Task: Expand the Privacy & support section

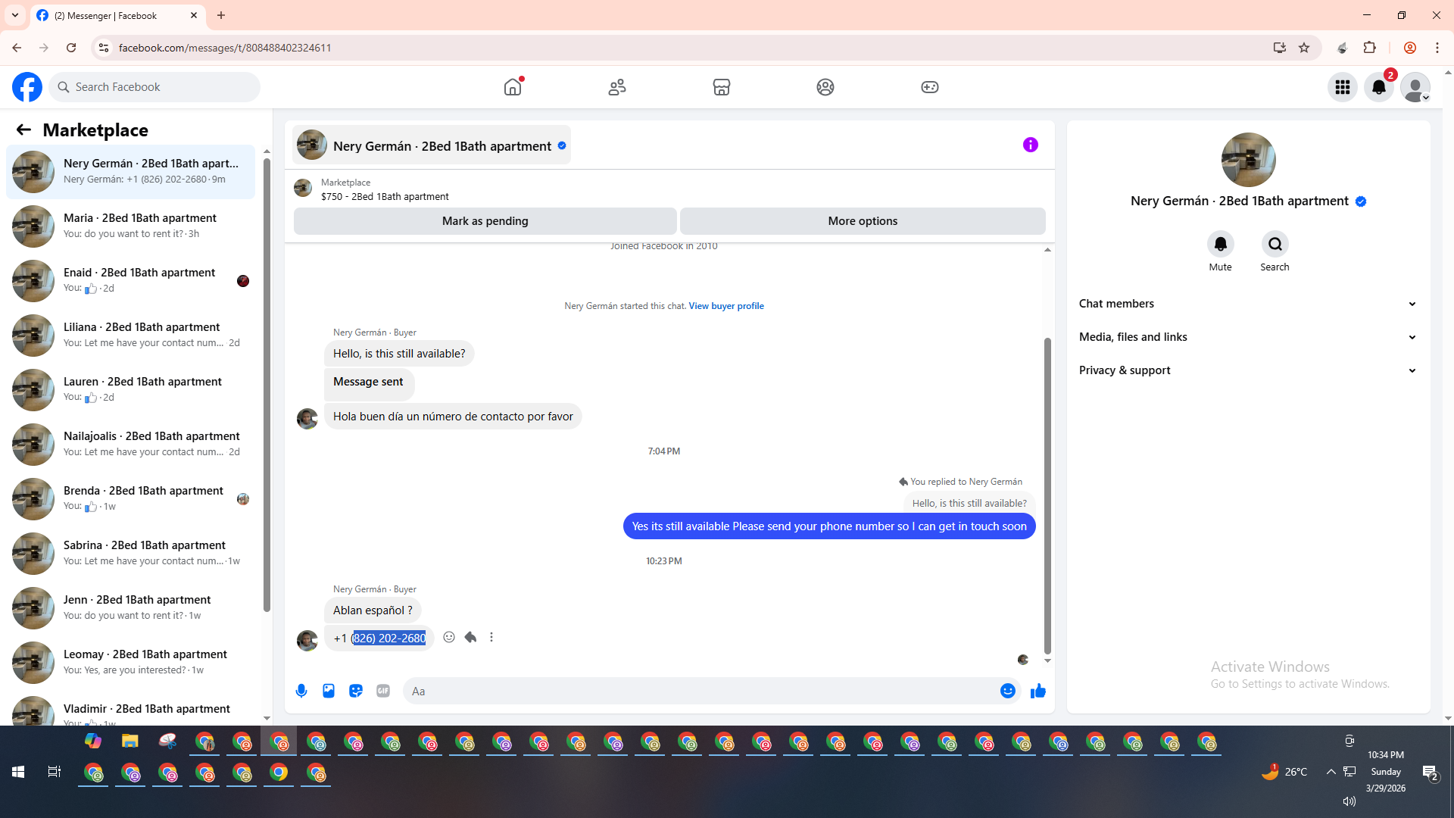Action: tap(1248, 370)
